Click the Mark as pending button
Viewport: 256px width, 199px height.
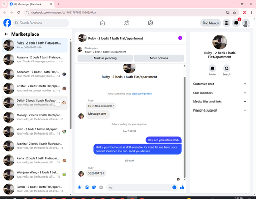point(105,58)
